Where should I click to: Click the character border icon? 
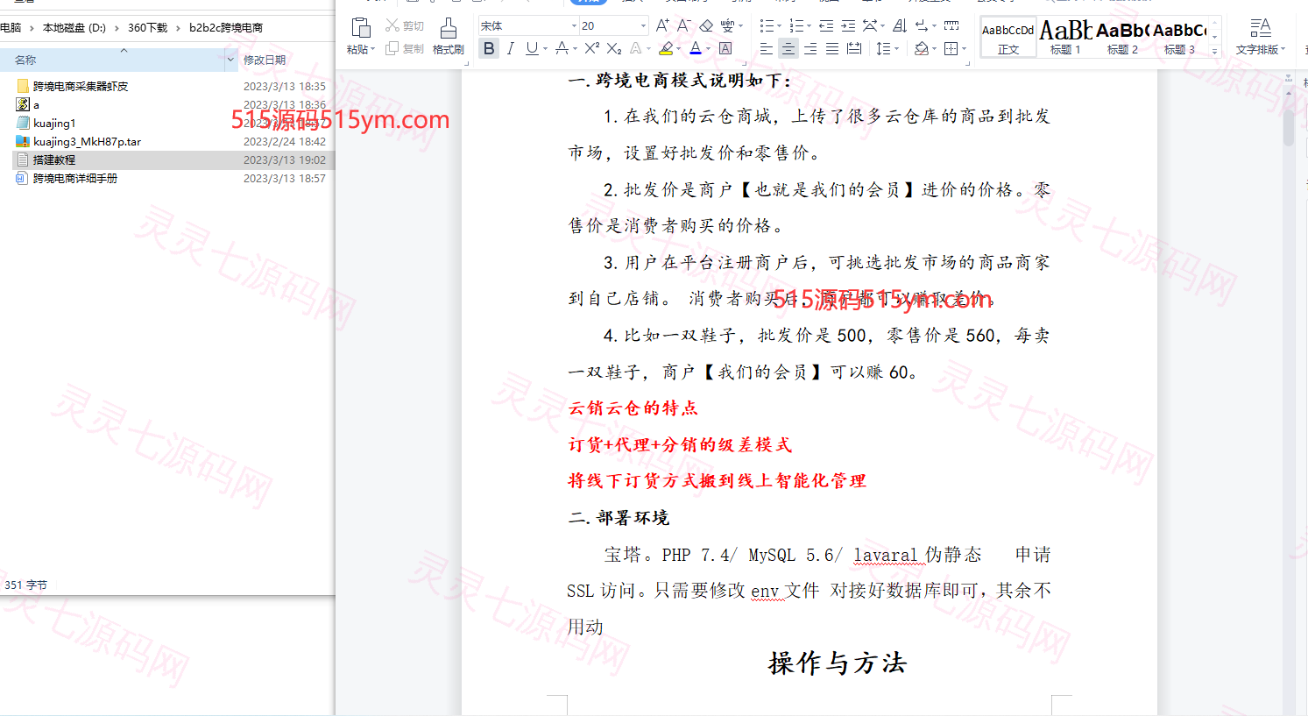click(725, 49)
